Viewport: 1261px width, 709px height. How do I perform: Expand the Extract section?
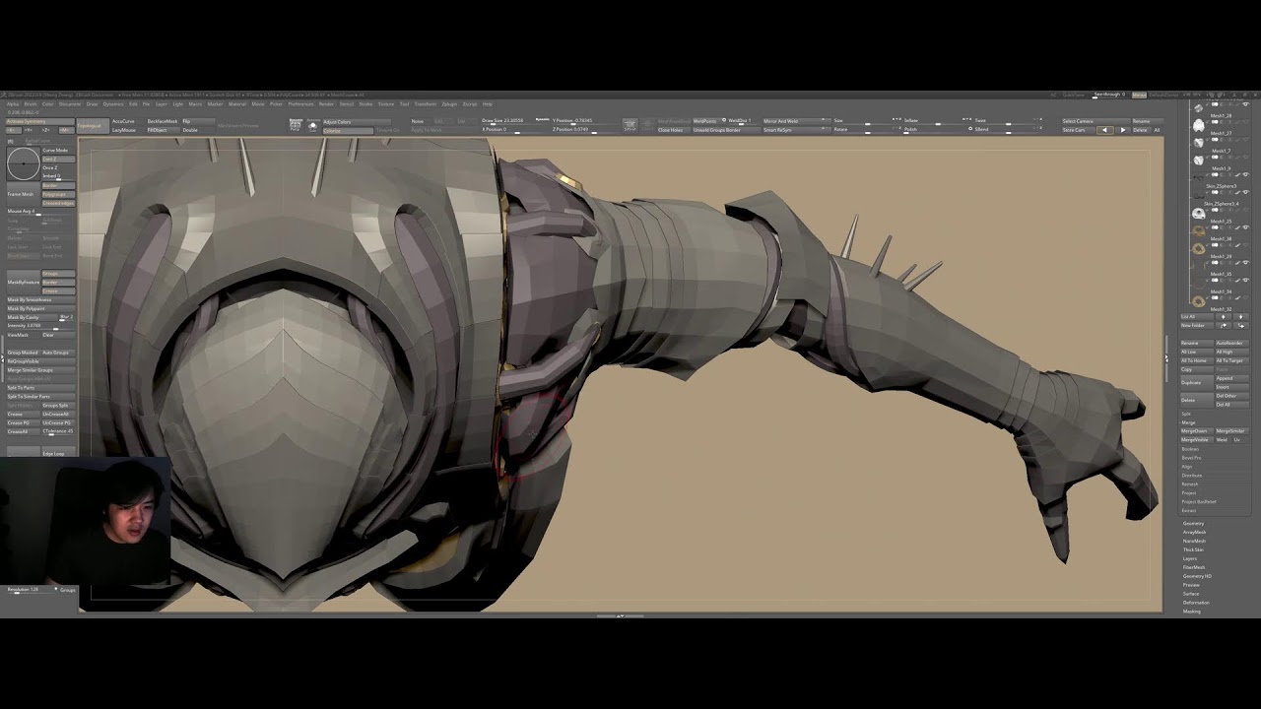[1189, 510]
